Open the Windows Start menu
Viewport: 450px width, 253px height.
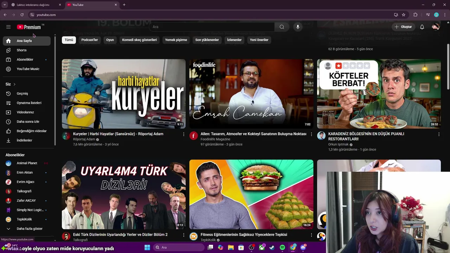pos(147,247)
